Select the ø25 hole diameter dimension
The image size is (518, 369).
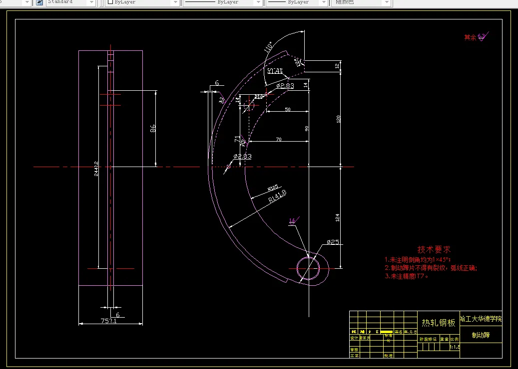pos(333,242)
